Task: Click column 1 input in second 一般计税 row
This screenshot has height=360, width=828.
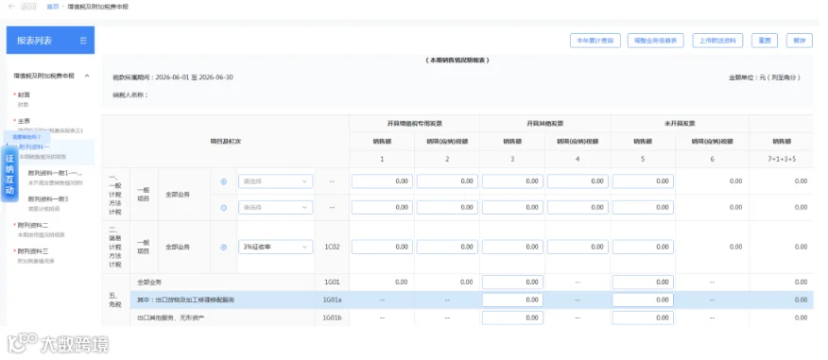Action: [382, 208]
